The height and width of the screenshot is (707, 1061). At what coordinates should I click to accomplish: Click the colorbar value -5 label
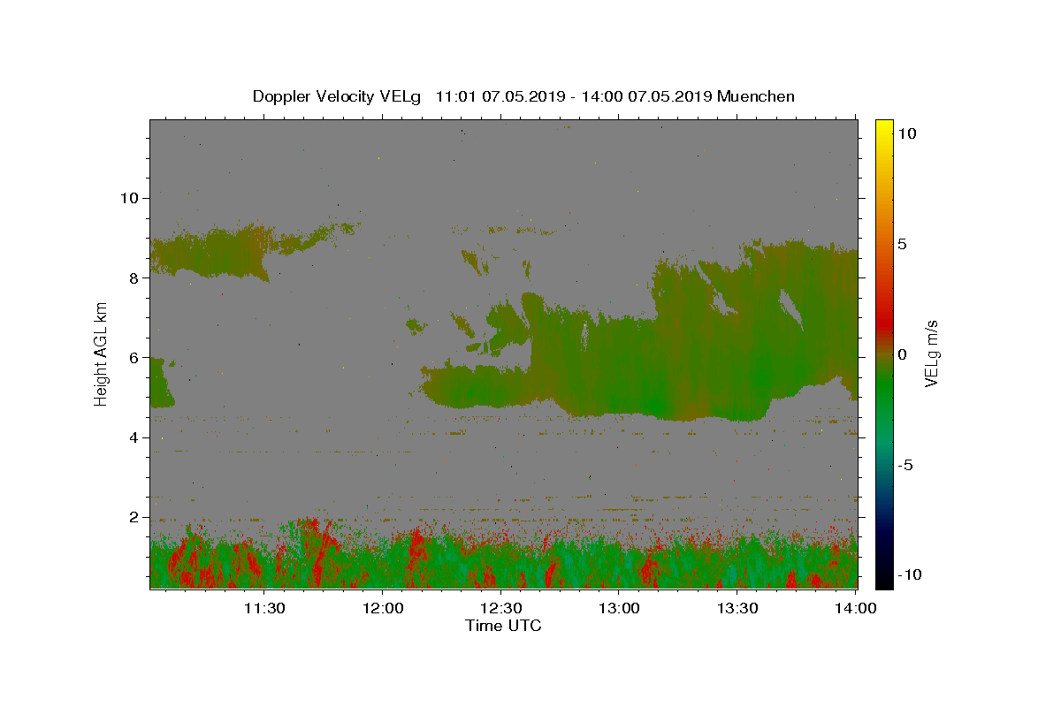[905, 465]
